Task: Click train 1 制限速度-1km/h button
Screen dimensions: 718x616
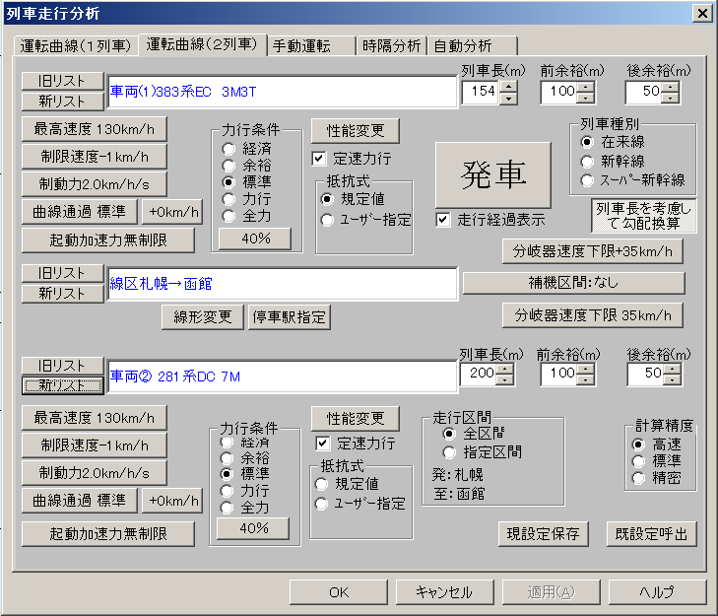Action: 94,157
